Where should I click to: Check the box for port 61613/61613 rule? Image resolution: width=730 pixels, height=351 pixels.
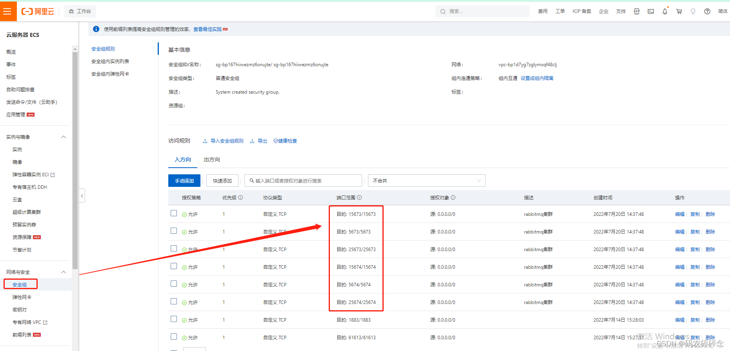point(174,337)
